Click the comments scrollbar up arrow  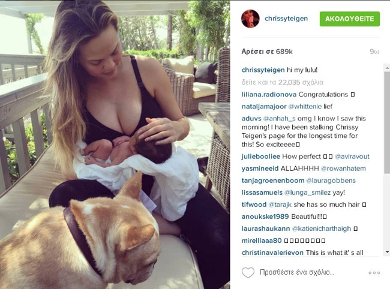pos(387,68)
